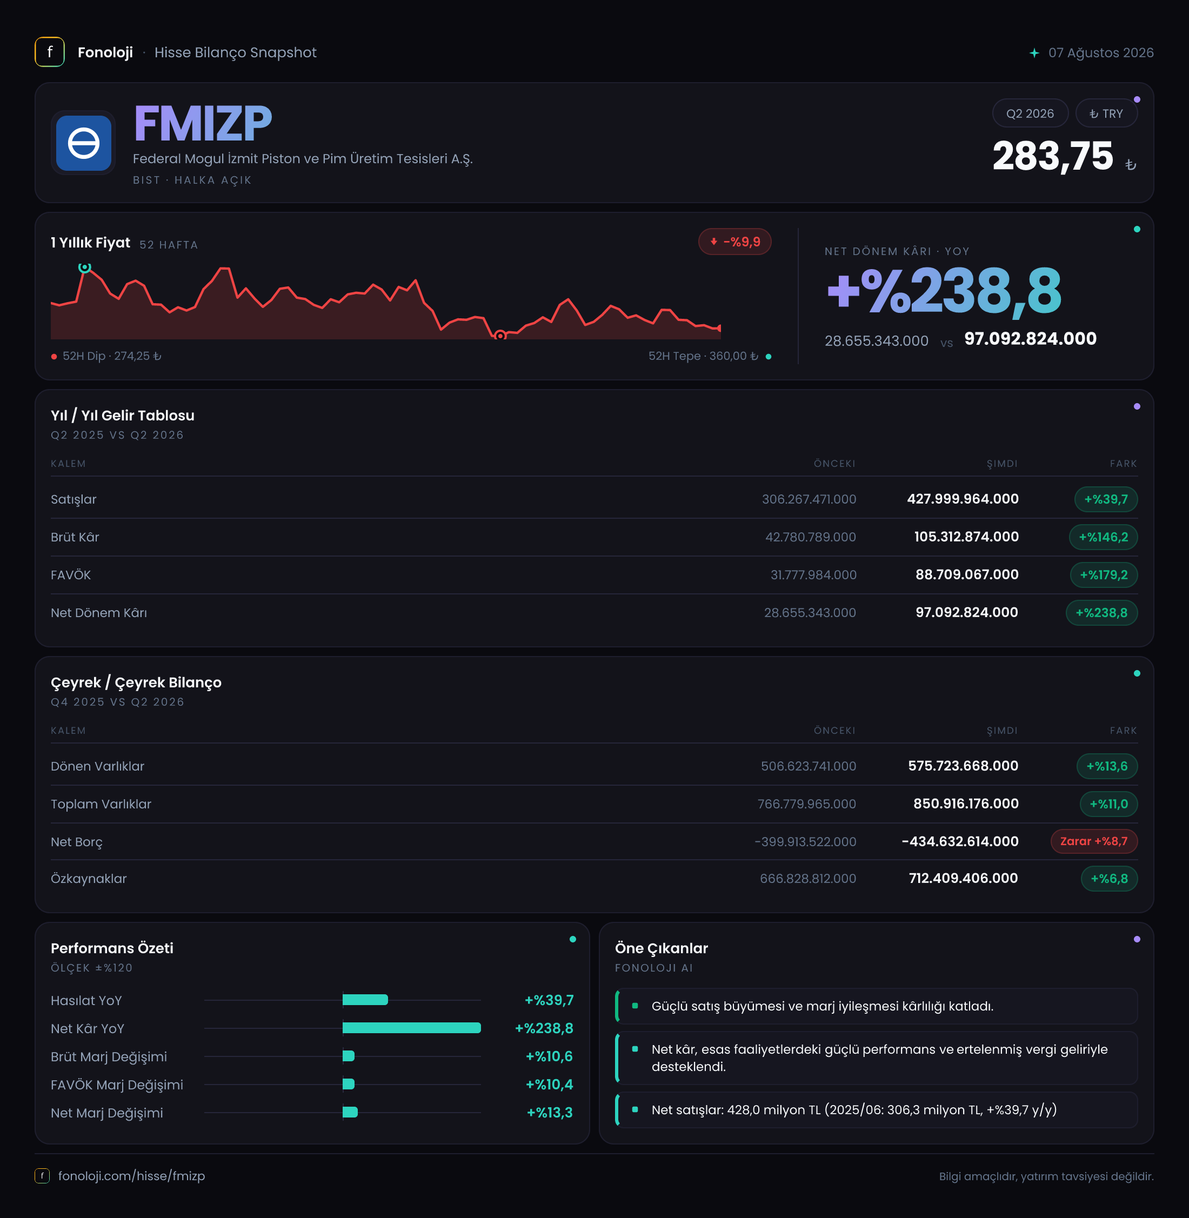This screenshot has height=1218, width=1189.
Task: Click the 07 Ağustos 2026 date
Action: pos(1100,53)
